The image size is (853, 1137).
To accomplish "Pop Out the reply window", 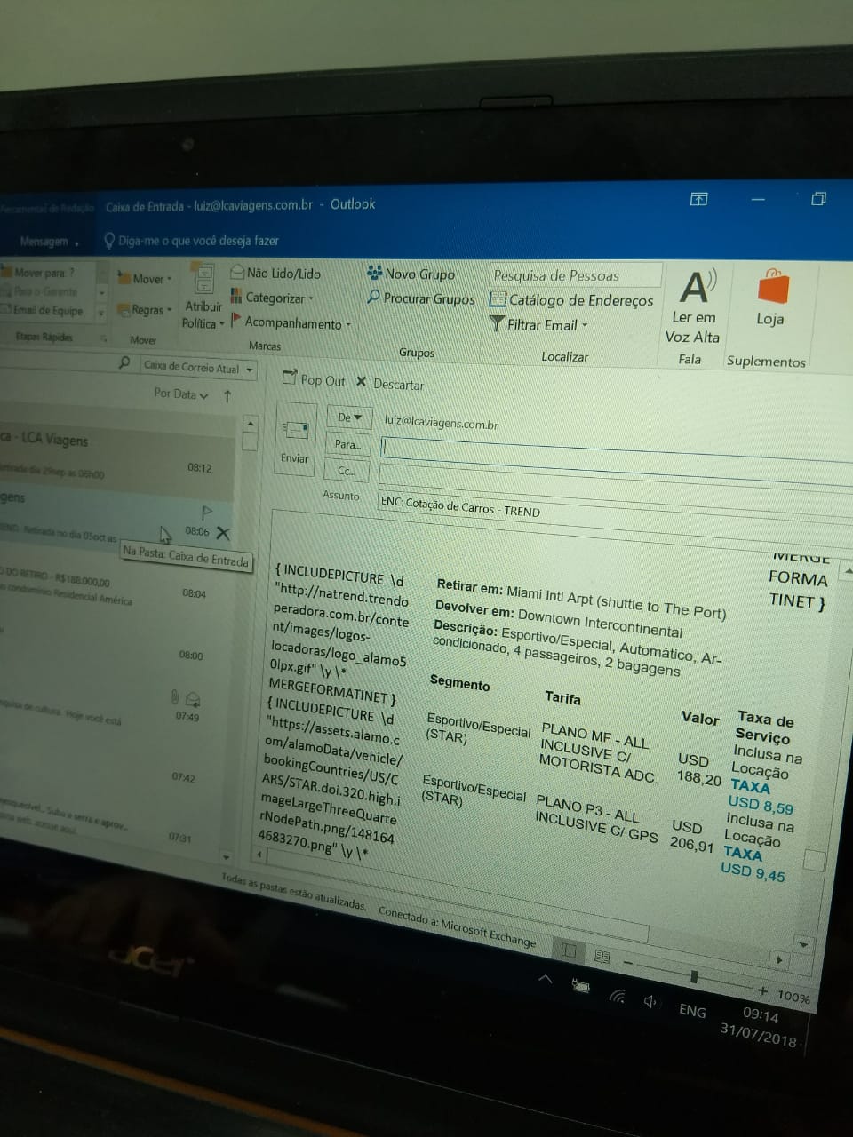I will coord(314,379).
